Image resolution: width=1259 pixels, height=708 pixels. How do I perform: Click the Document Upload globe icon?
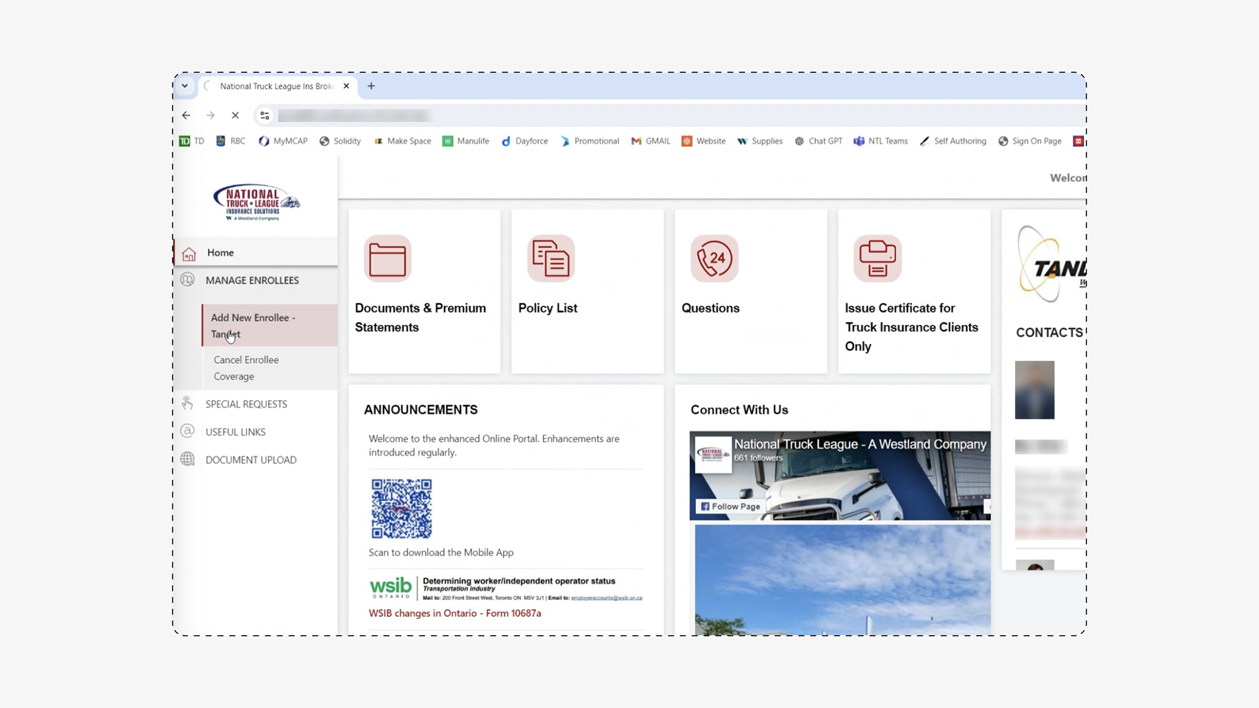click(x=188, y=459)
